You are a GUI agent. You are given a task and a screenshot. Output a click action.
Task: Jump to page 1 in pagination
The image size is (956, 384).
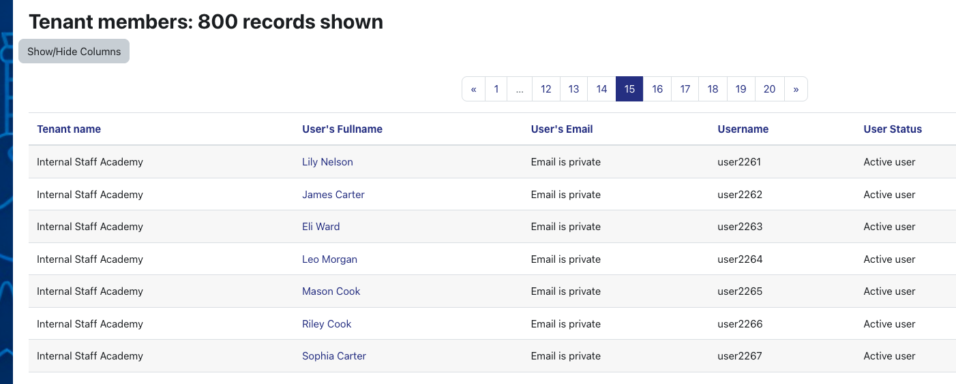tap(496, 89)
